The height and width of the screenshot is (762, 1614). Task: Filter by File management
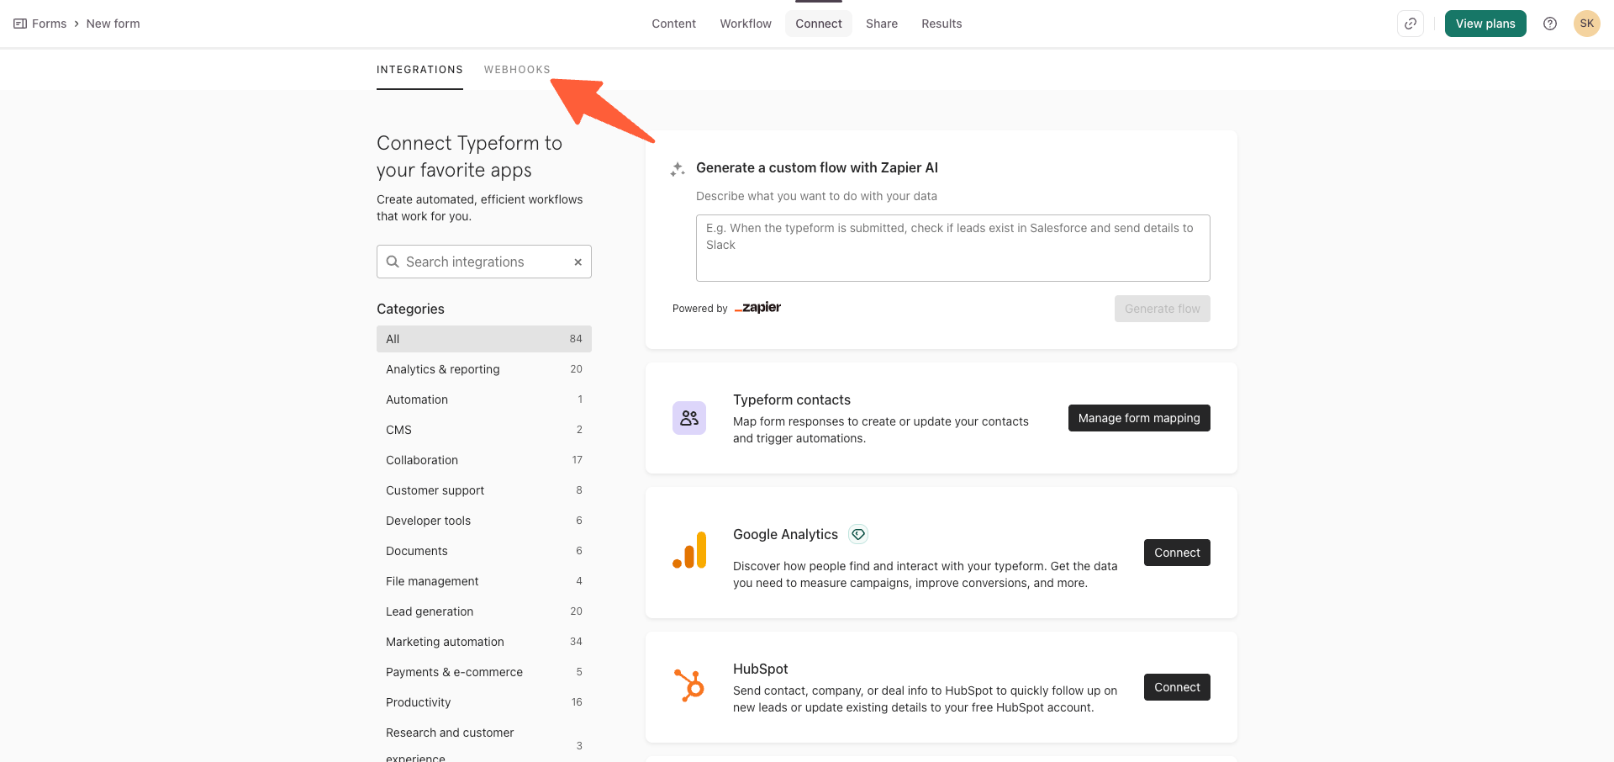pos(484,581)
